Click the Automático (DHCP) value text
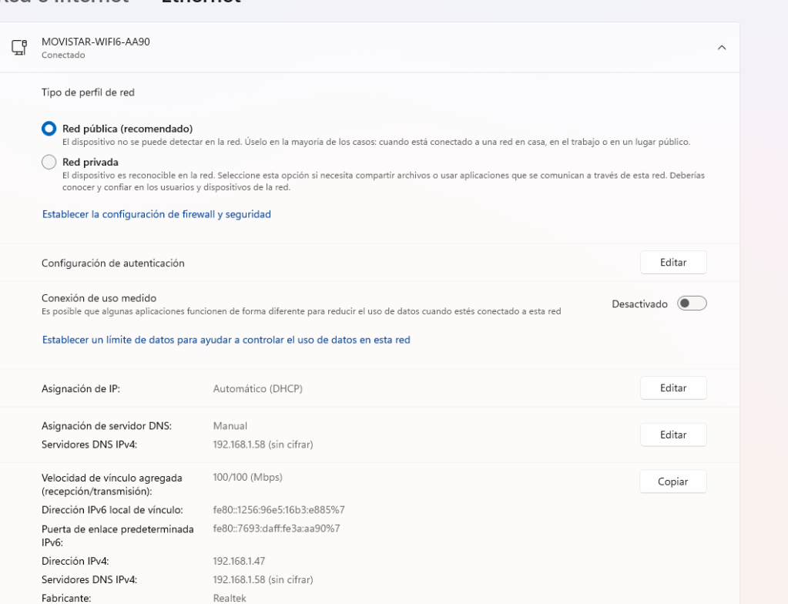Image resolution: width=788 pixels, height=604 pixels. click(257, 389)
